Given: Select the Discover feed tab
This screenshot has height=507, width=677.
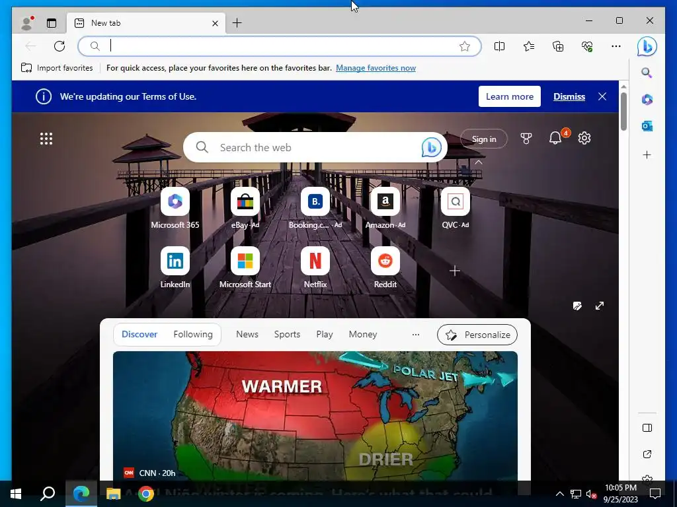Looking at the screenshot, I should click(x=139, y=334).
